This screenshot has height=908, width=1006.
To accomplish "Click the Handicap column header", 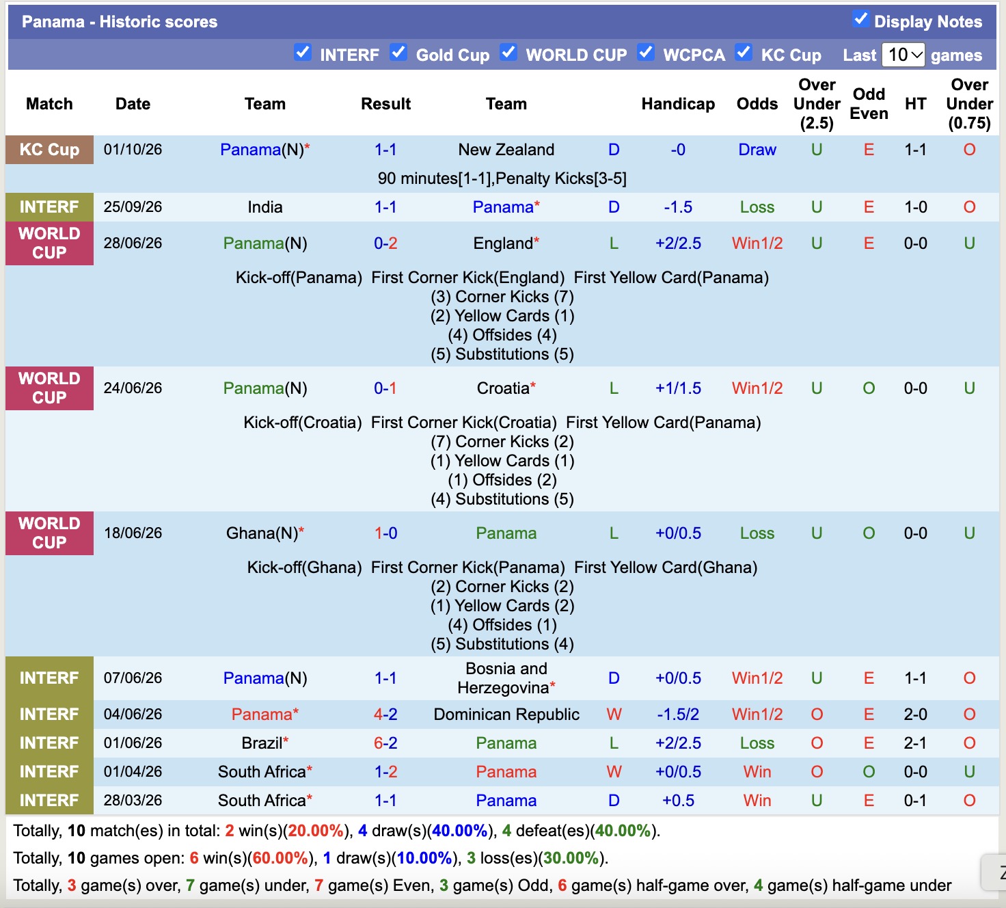I will click(678, 104).
